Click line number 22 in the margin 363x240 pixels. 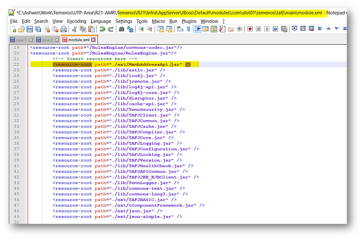click(16, 64)
